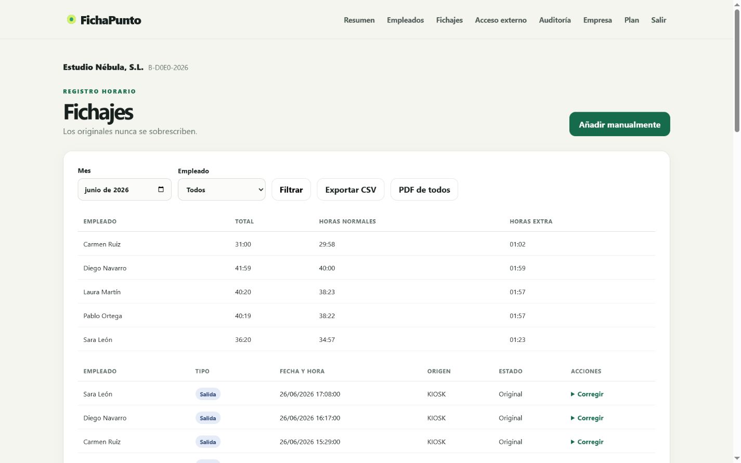Click timestamp 26/06/2026 17:08:00
Image resolution: width=741 pixels, height=463 pixels.
tap(310, 394)
